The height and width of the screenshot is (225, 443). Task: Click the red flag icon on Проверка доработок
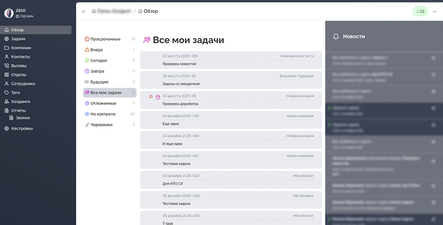click(x=151, y=97)
